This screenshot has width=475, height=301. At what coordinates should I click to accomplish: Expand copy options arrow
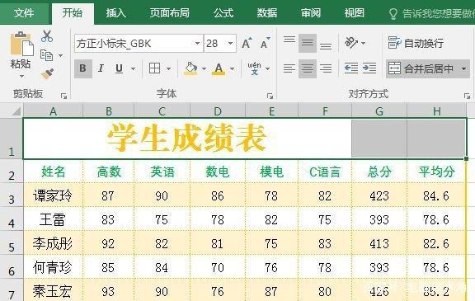(60, 56)
